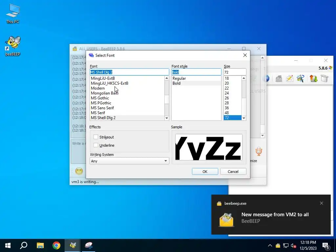
Task: Click chat history scroll down arrow
Action: click(262, 136)
